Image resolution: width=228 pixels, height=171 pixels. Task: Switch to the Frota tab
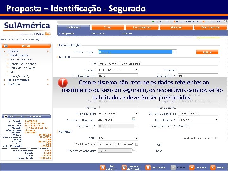coord(108,28)
